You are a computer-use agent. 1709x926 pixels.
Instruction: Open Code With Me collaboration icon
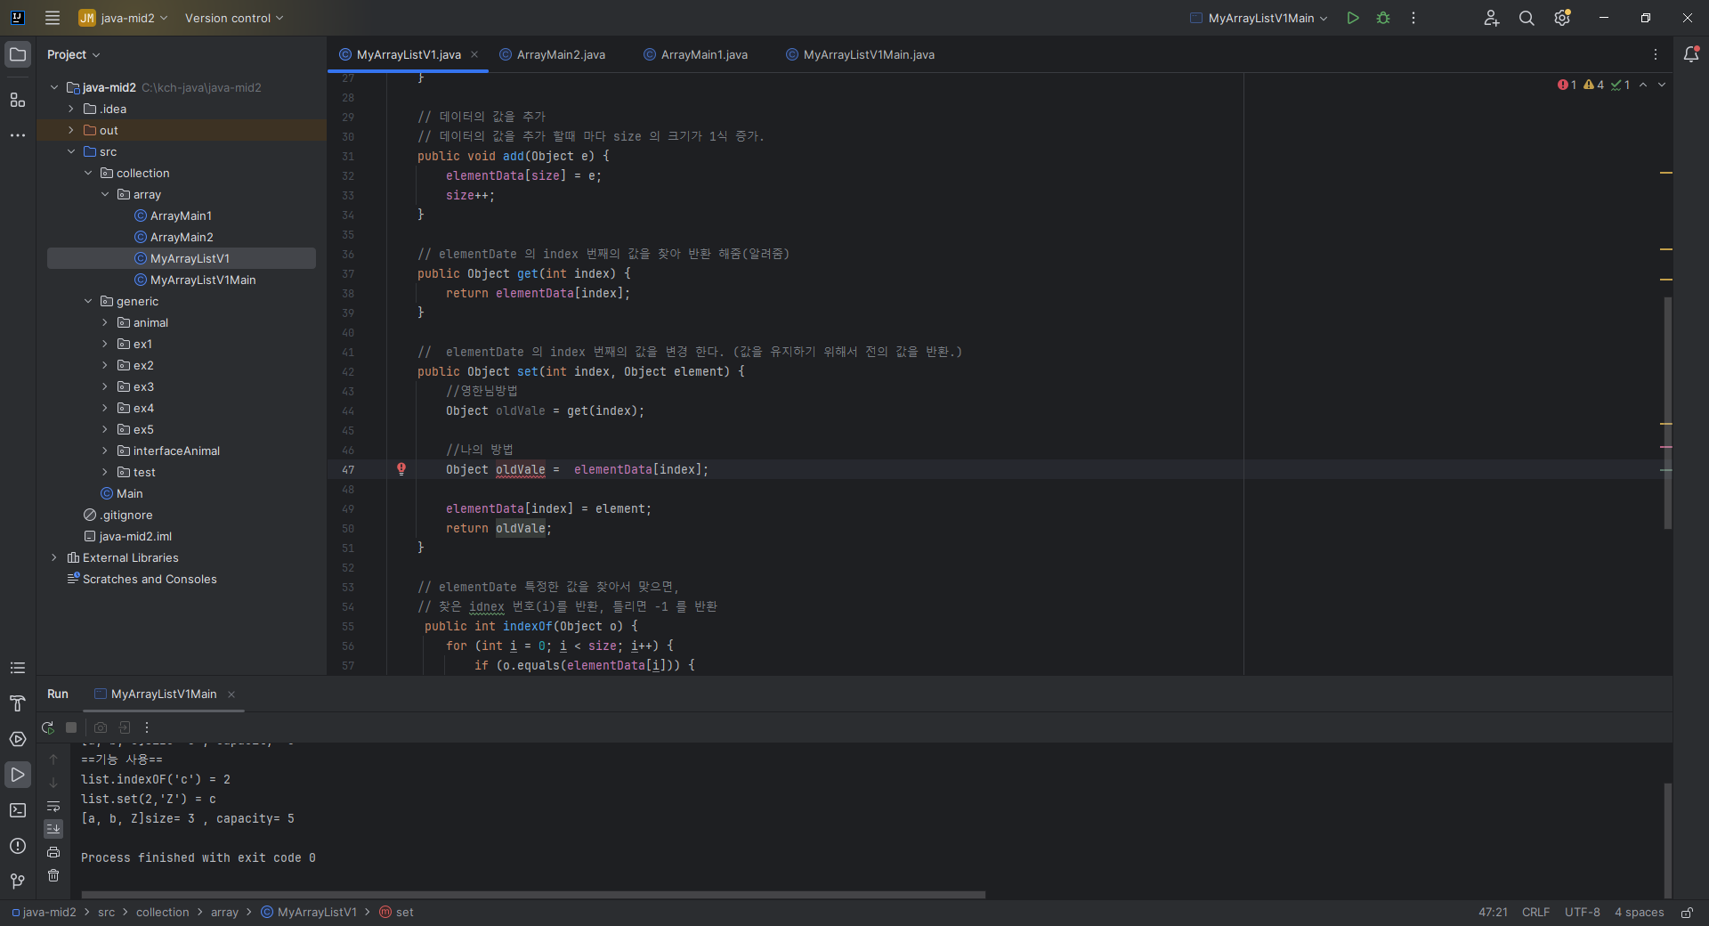[x=1492, y=18]
